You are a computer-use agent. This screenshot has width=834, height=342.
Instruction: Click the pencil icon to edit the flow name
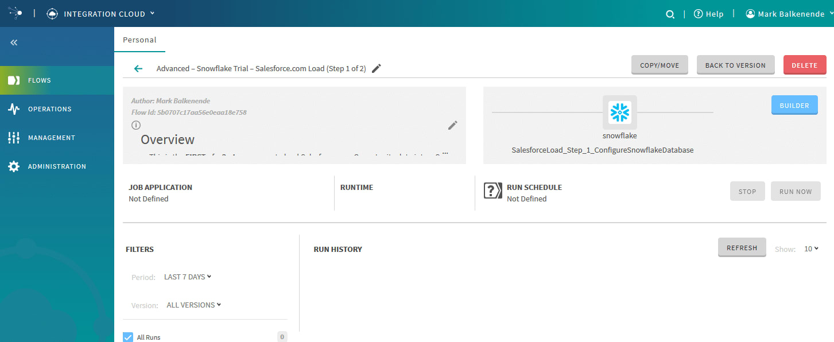[x=376, y=68]
